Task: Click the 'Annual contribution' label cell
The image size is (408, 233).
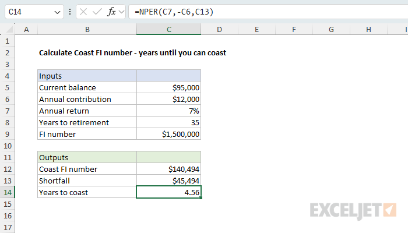Action: tap(87, 100)
